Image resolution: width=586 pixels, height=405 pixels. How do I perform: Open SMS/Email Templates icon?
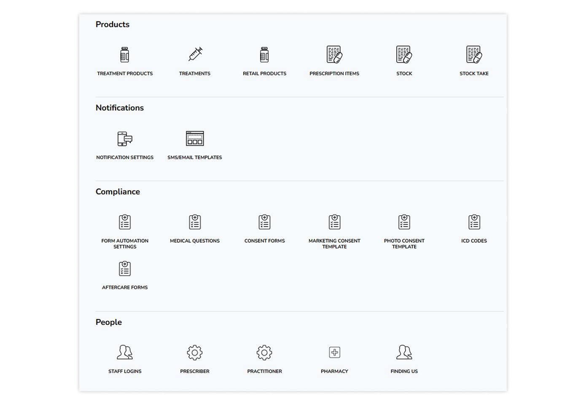195,138
